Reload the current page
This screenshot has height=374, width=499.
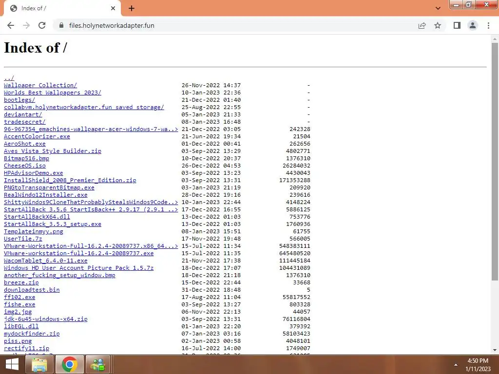(42, 25)
